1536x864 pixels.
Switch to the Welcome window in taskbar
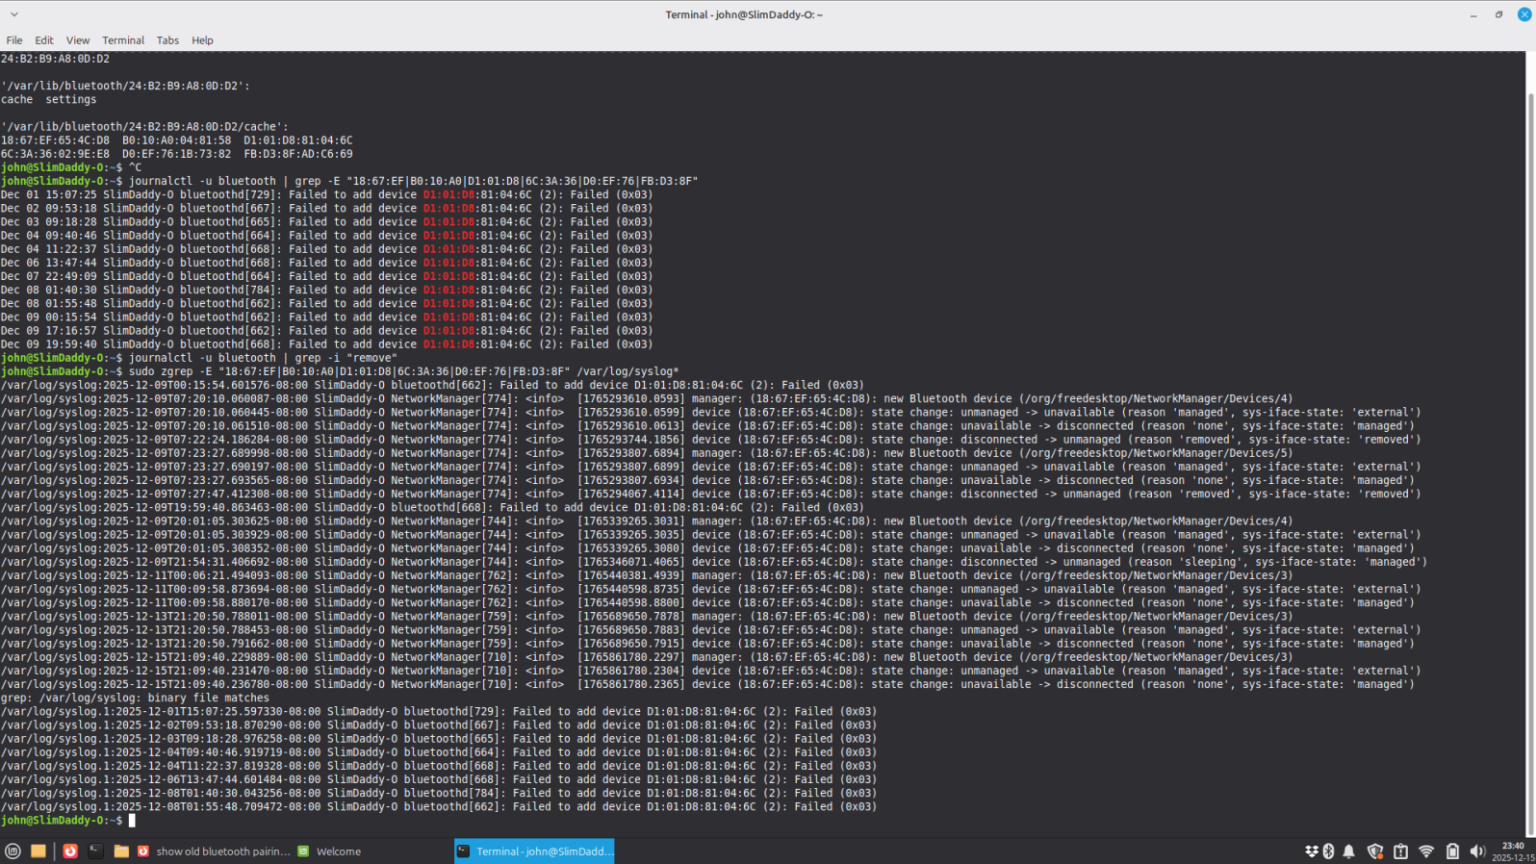330,851
